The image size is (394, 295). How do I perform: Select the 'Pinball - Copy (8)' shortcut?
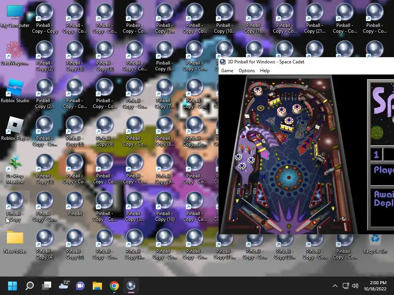[x=105, y=56]
